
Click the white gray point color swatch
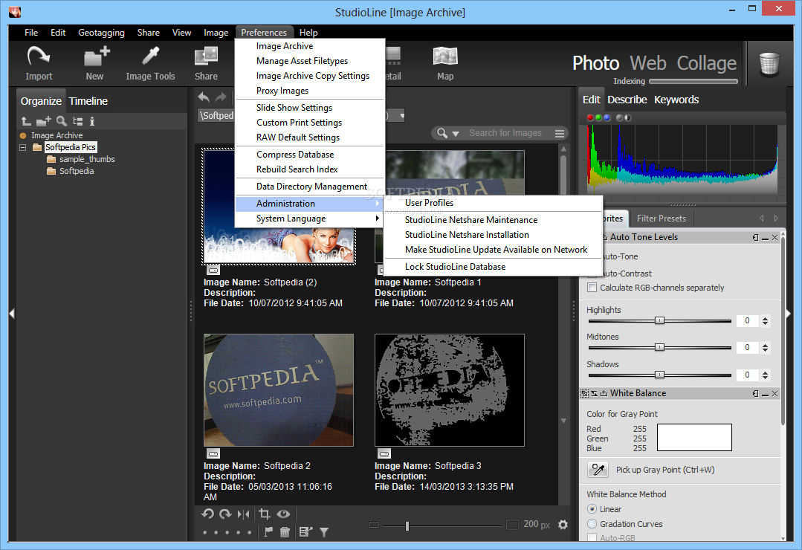[x=694, y=438]
